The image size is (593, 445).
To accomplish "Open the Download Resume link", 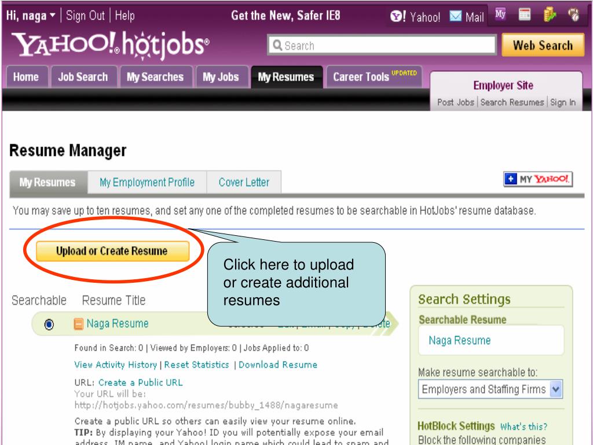I will 278,365.
